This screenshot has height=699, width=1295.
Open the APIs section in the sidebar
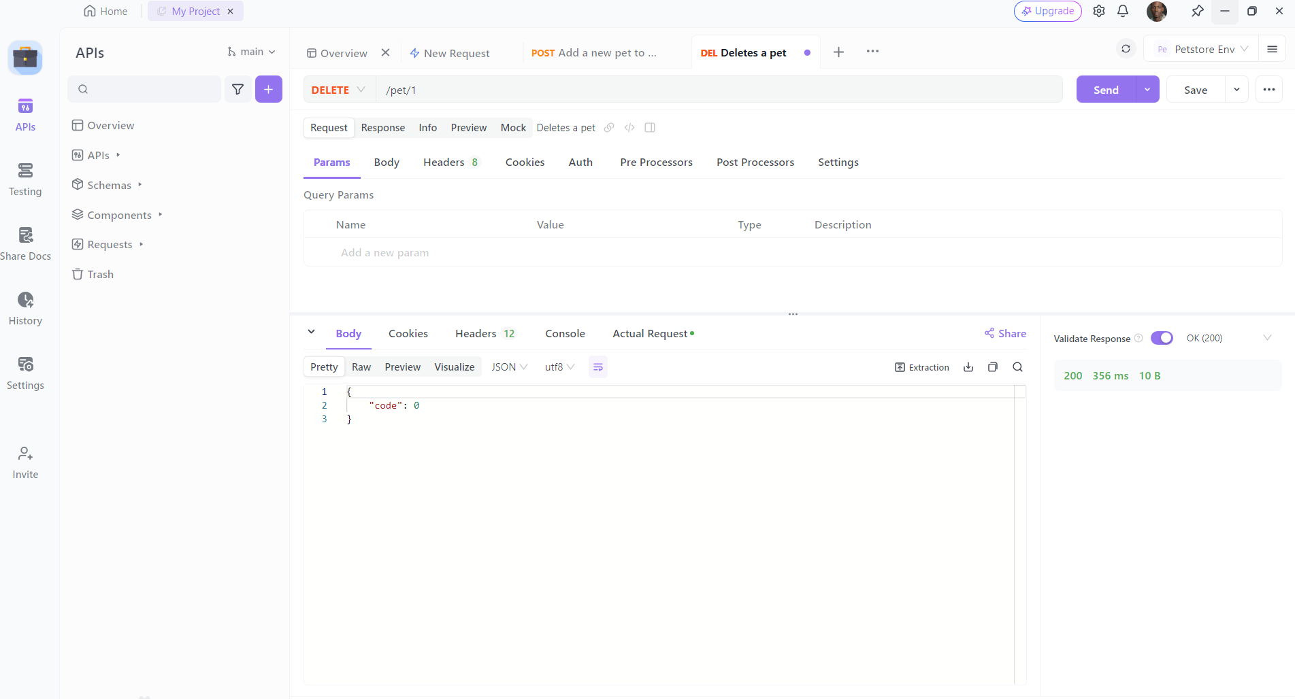(x=25, y=115)
